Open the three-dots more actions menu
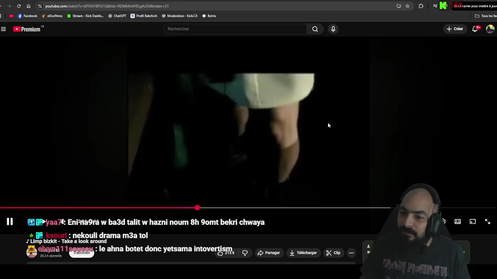 [x=351, y=253]
